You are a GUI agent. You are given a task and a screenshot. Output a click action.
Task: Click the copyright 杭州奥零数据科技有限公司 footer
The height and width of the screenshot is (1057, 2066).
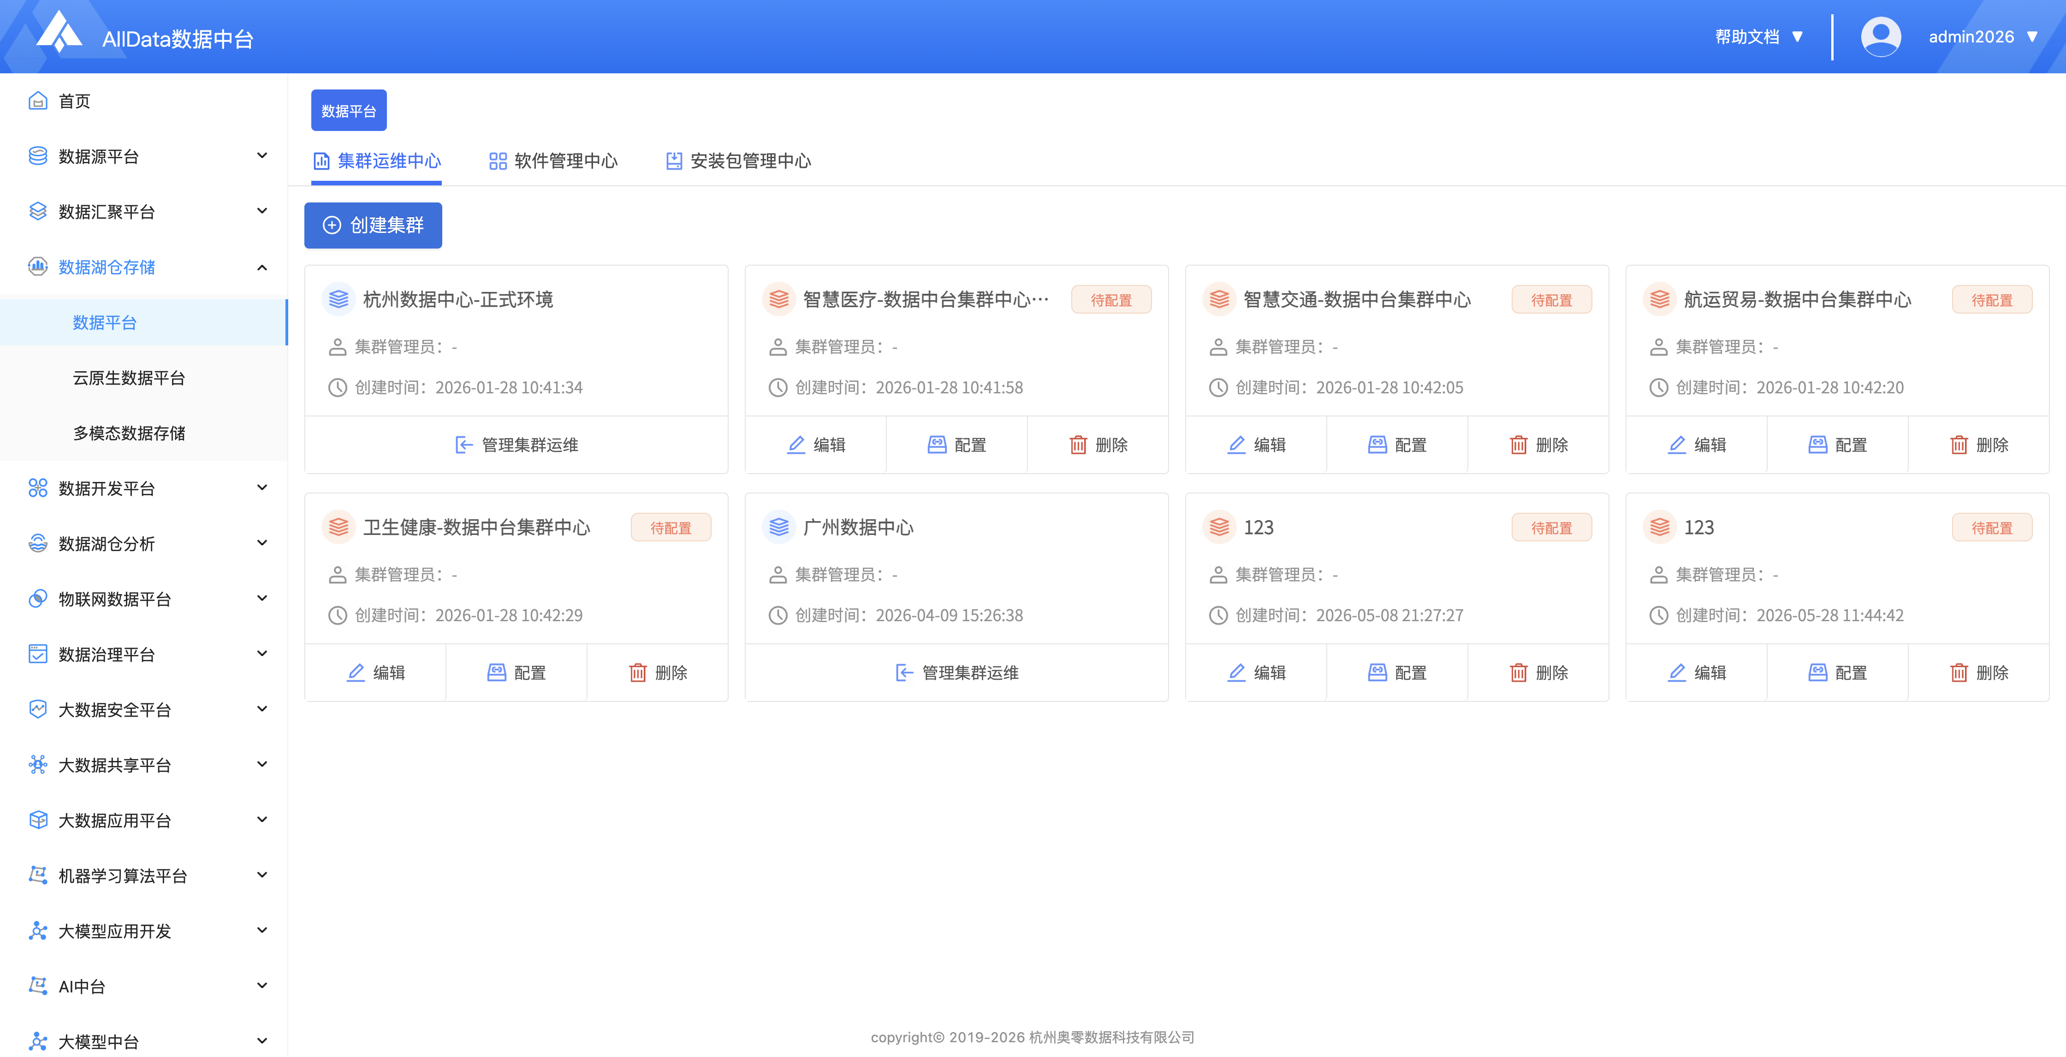click(1033, 1037)
